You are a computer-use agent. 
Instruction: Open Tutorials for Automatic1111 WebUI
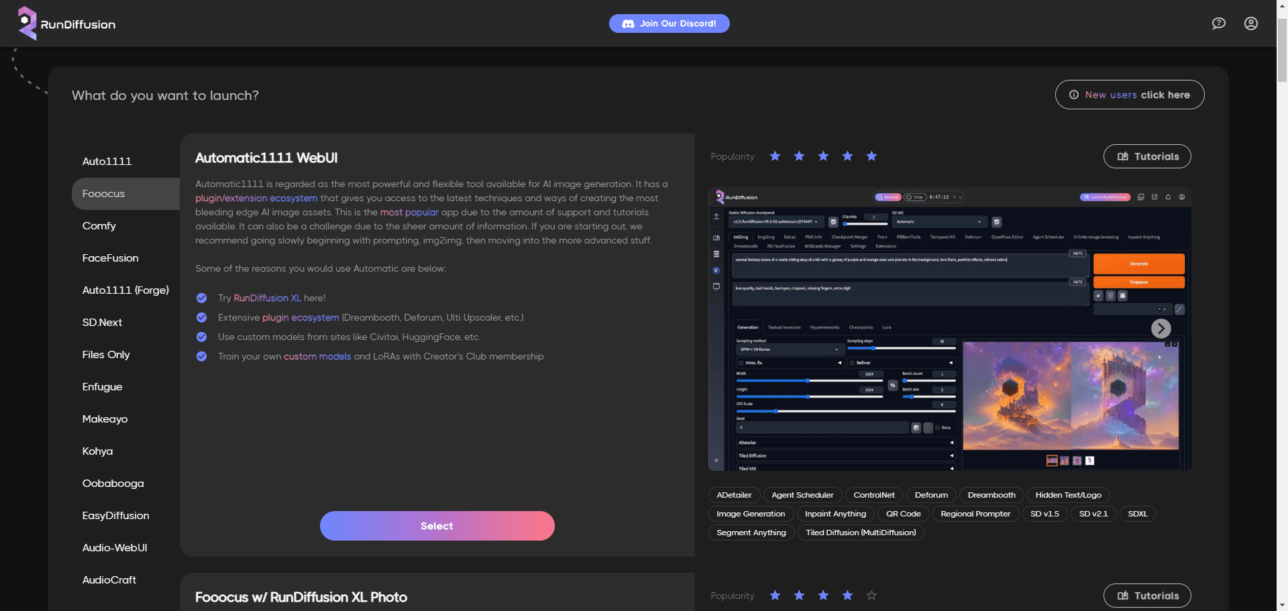click(x=1147, y=156)
